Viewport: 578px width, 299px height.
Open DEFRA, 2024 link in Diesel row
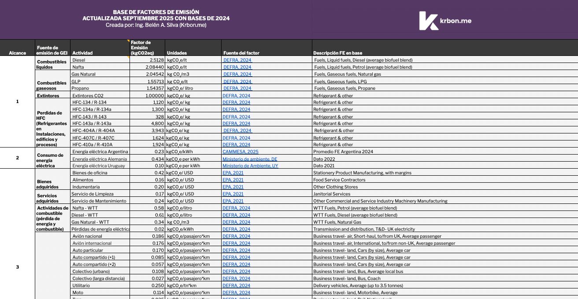(x=237, y=60)
